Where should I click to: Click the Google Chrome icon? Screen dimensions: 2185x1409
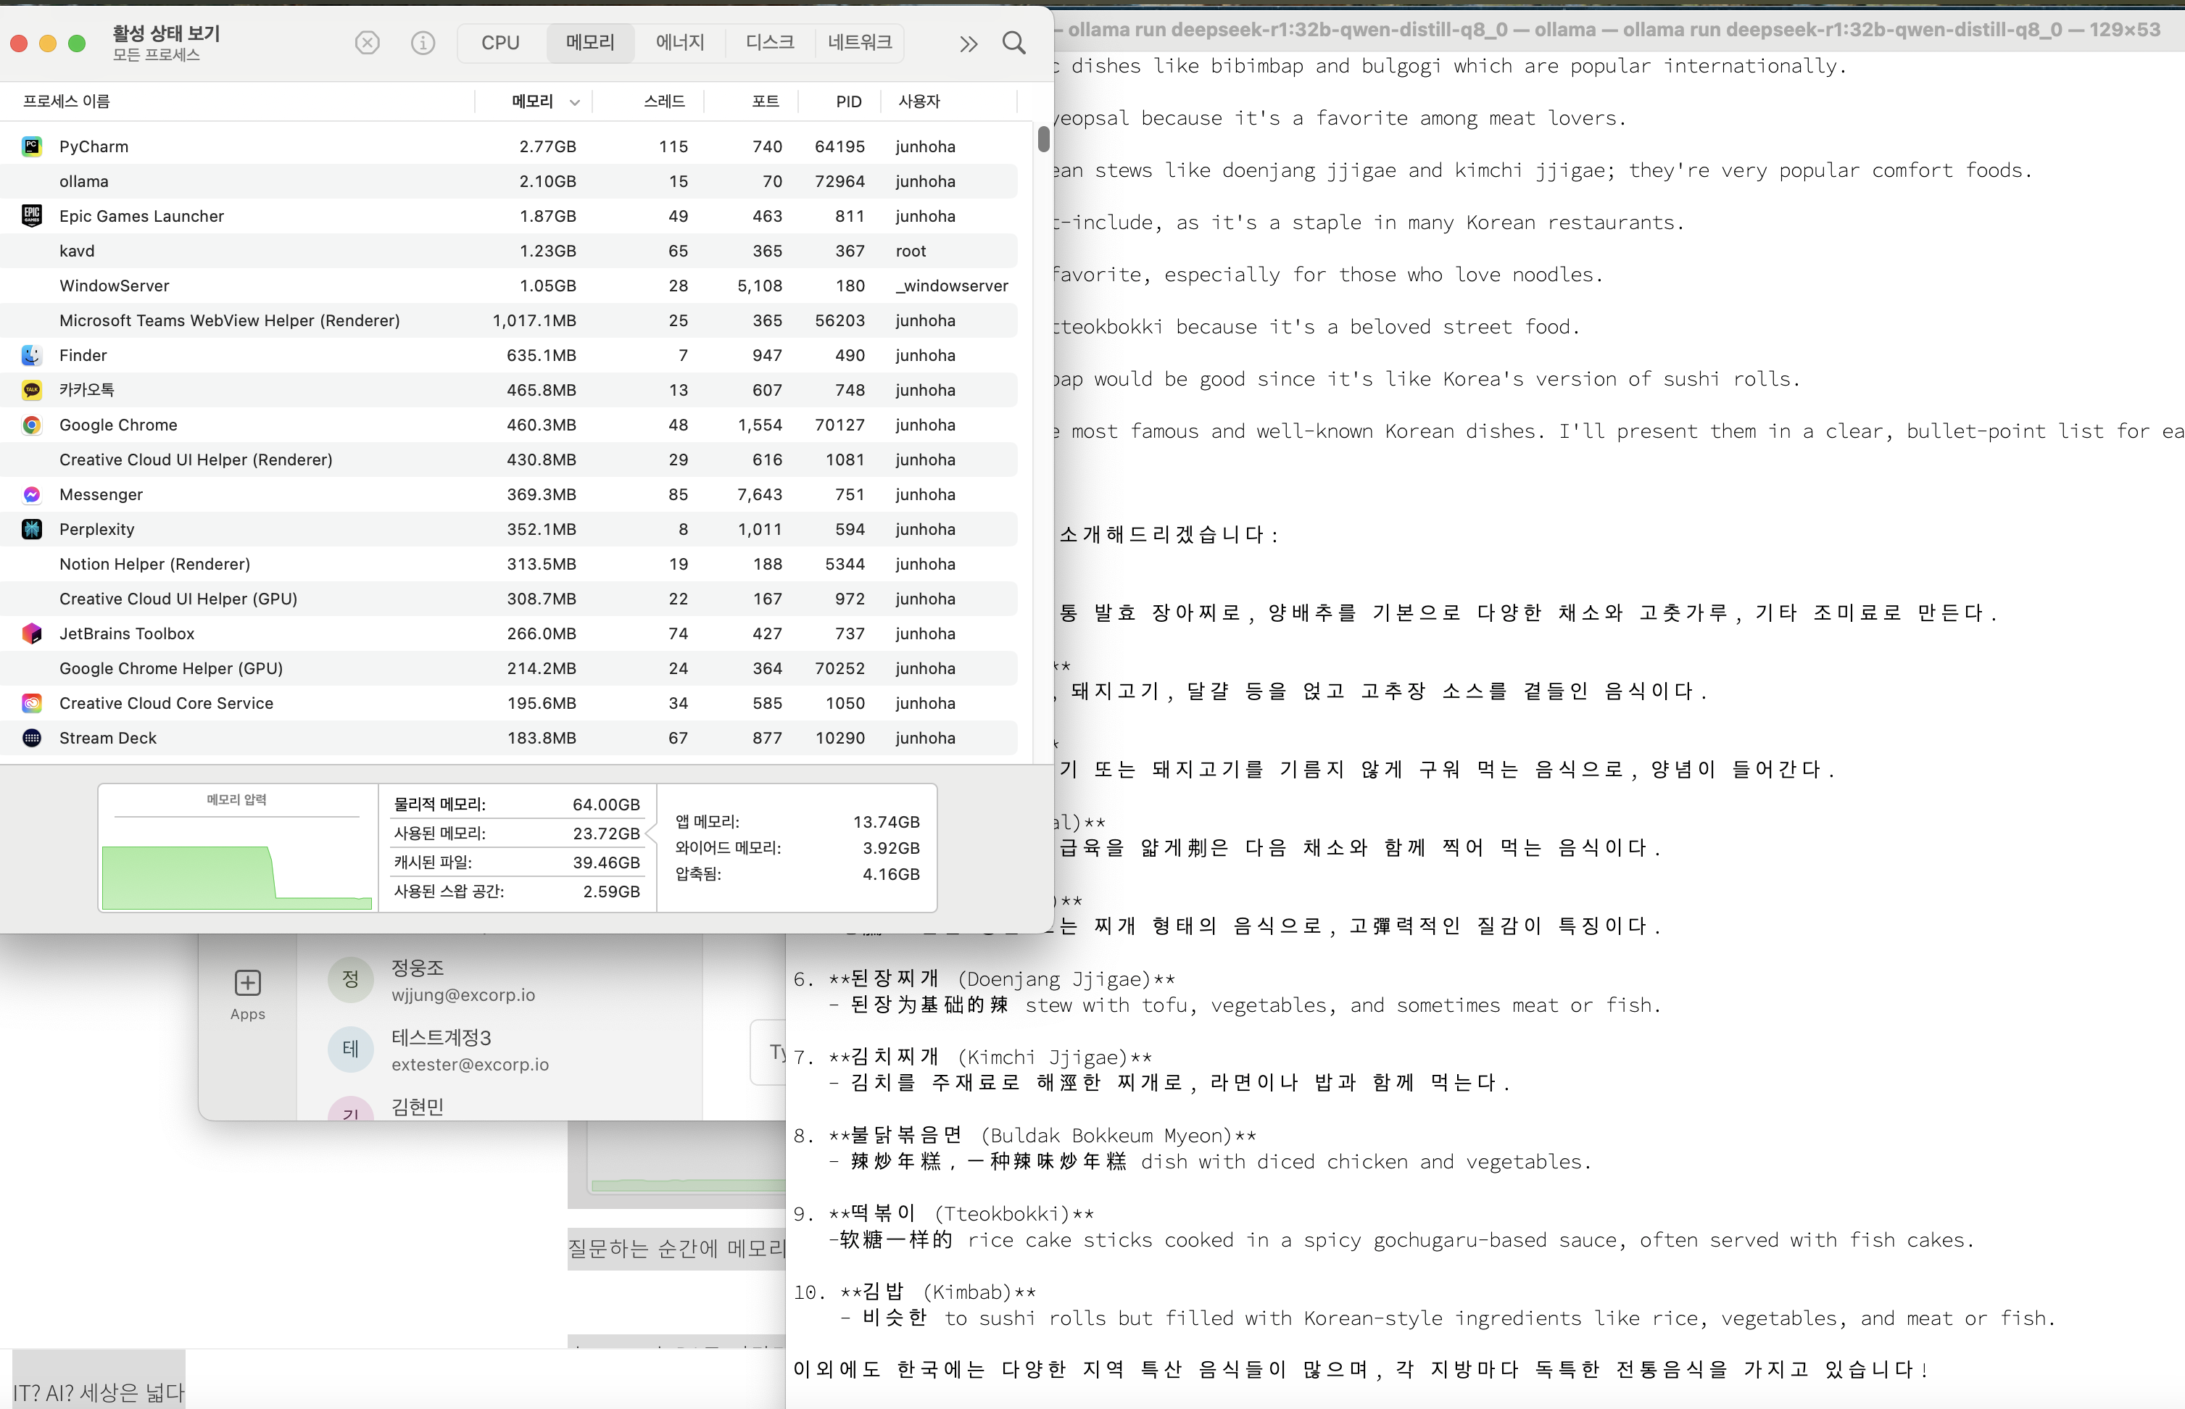[32, 425]
